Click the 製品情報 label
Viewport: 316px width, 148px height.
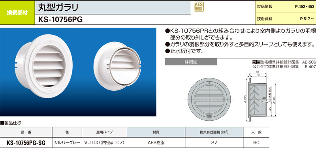(x=265, y=7)
